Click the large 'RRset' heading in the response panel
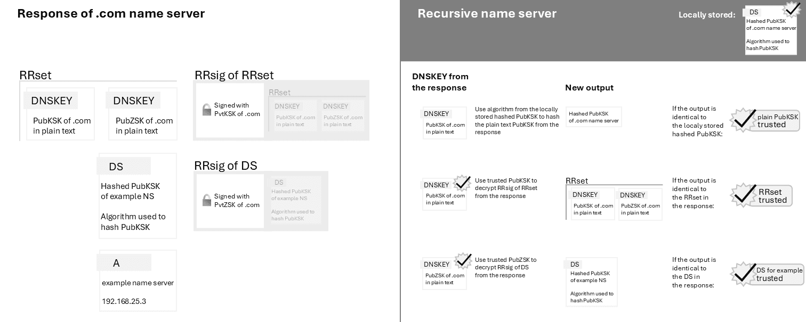 35,75
